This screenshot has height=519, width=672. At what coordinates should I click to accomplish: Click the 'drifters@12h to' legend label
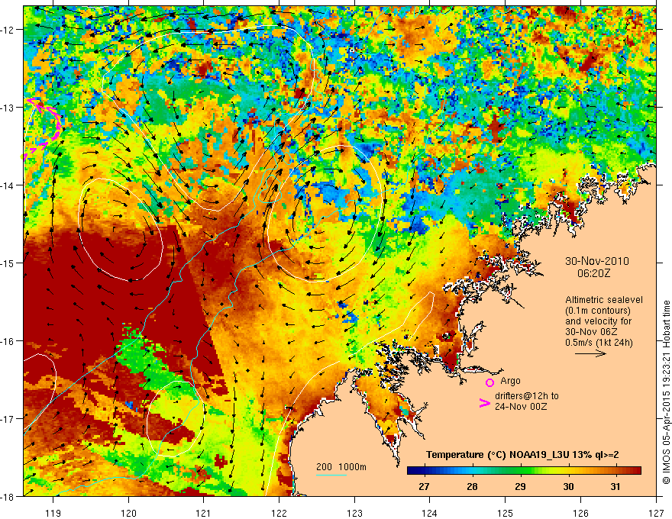(527, 396)
